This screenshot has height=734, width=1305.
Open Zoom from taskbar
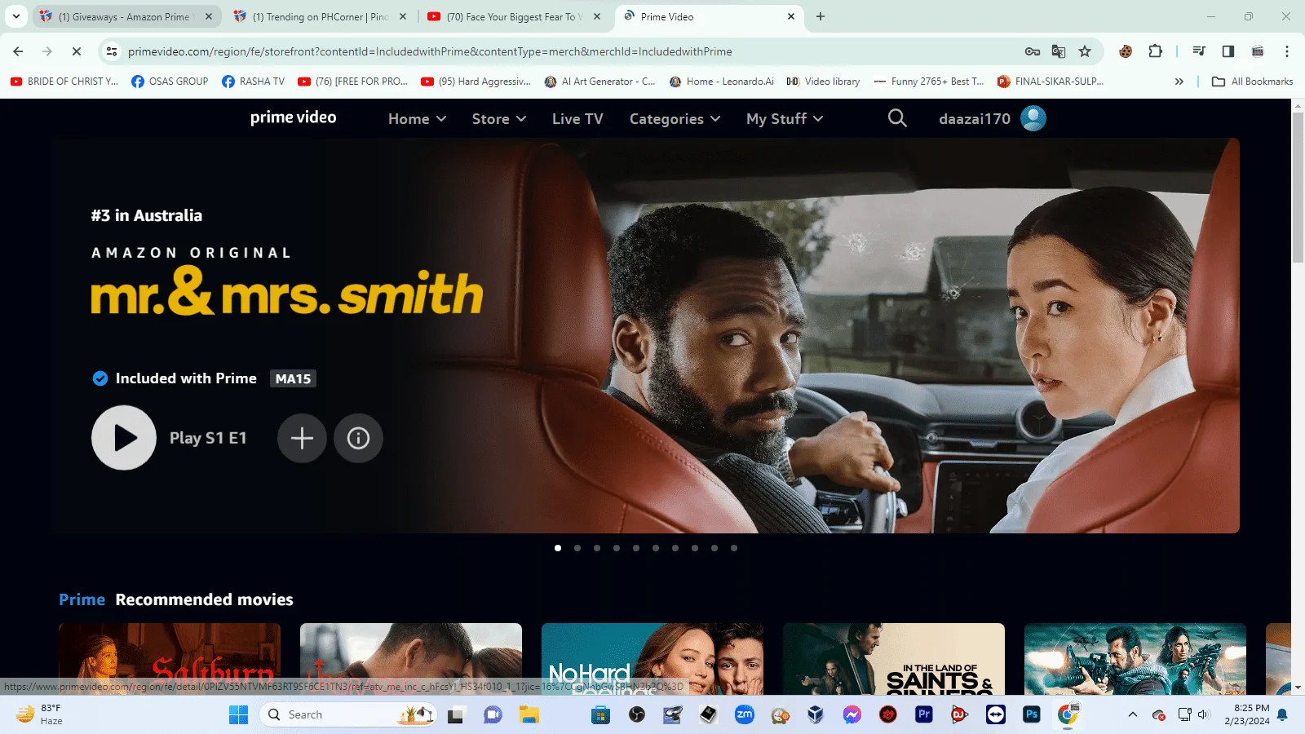tap(745, 715)
